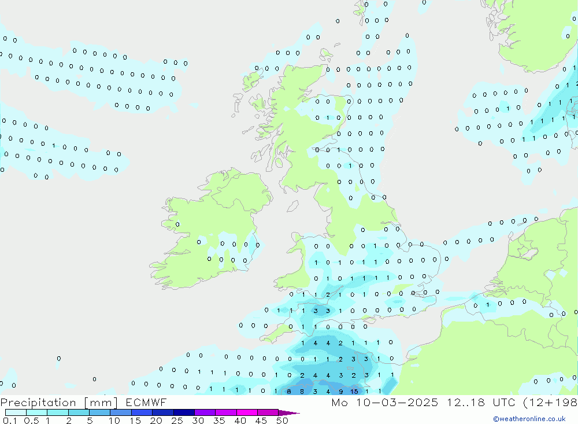This screenshot has width=578, height=424.
Task: Click the 'Precipitation [mm]' title text
Action: pyautogui.click(x=59, y=402)
